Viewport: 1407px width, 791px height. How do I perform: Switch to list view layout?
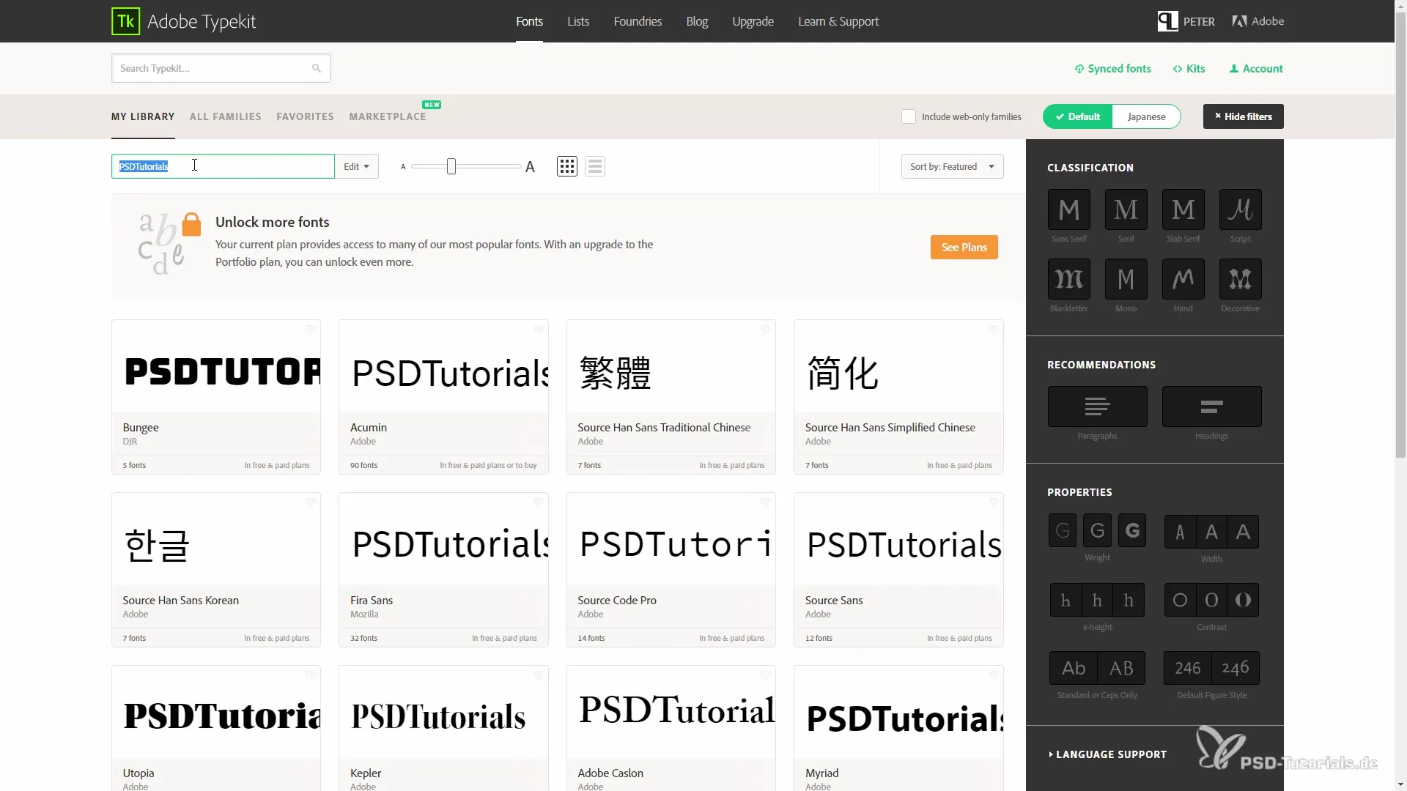coord(595,166)
